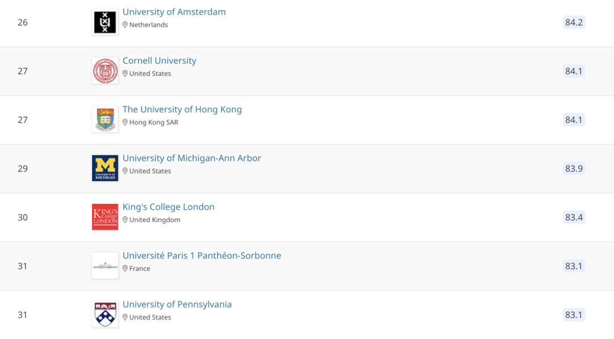Click the 83.4 score badge

[574, 217]
